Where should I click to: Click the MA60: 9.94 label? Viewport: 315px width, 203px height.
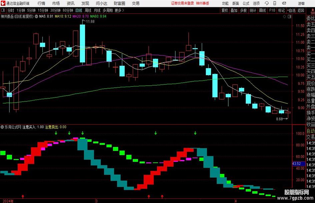pyautogui.click(x=98, y=16)
